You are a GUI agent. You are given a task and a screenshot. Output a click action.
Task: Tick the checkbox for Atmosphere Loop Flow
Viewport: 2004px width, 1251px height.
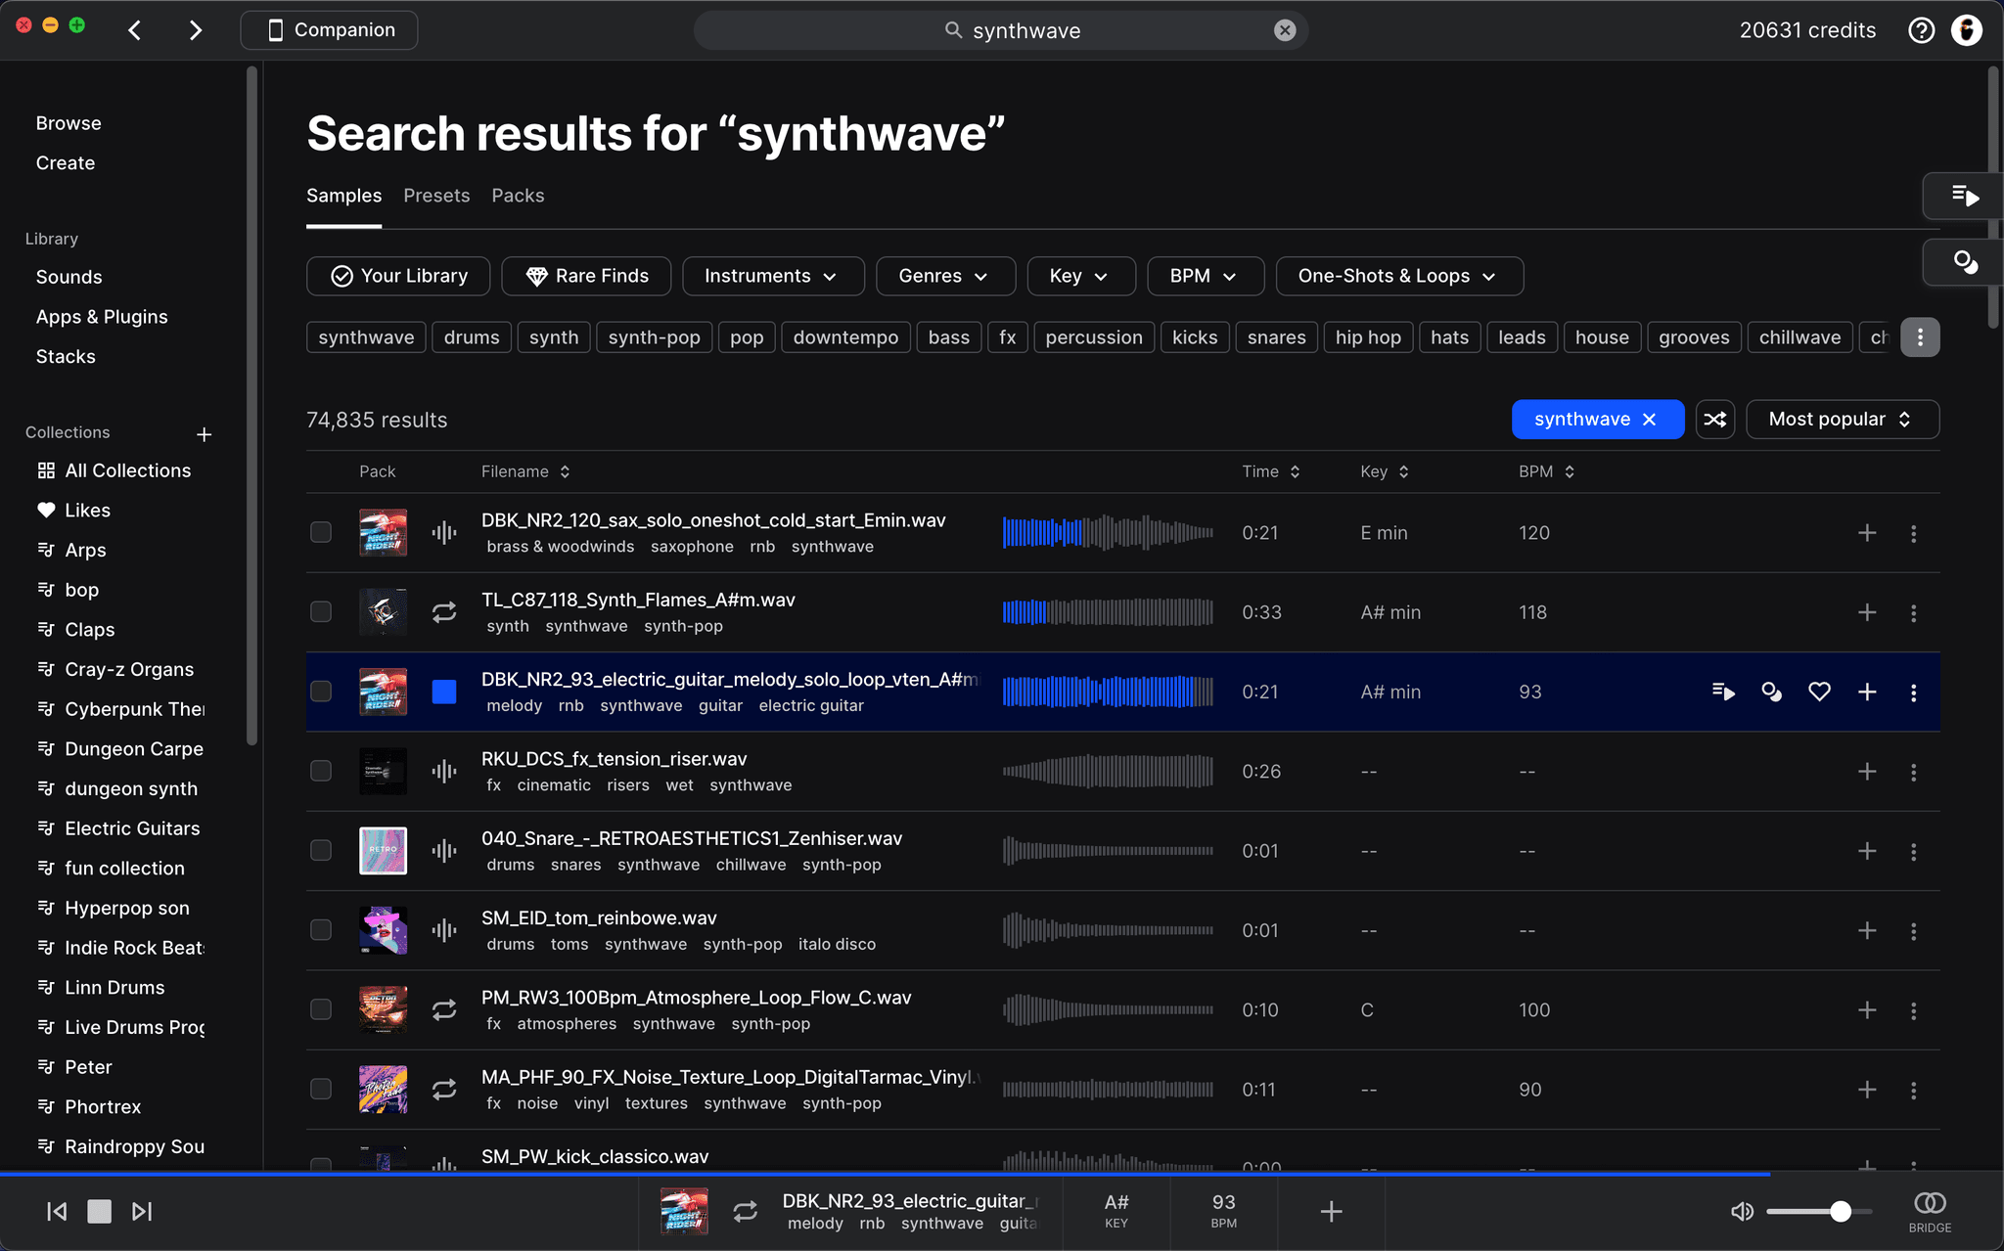(x=321, y=1009)
